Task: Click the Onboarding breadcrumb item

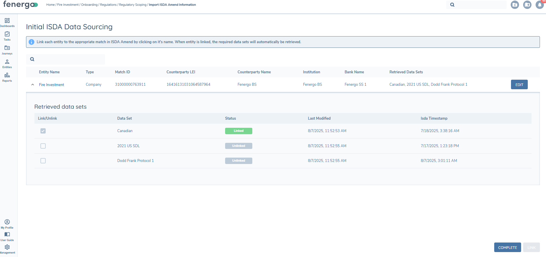Action: coord(89,5)
